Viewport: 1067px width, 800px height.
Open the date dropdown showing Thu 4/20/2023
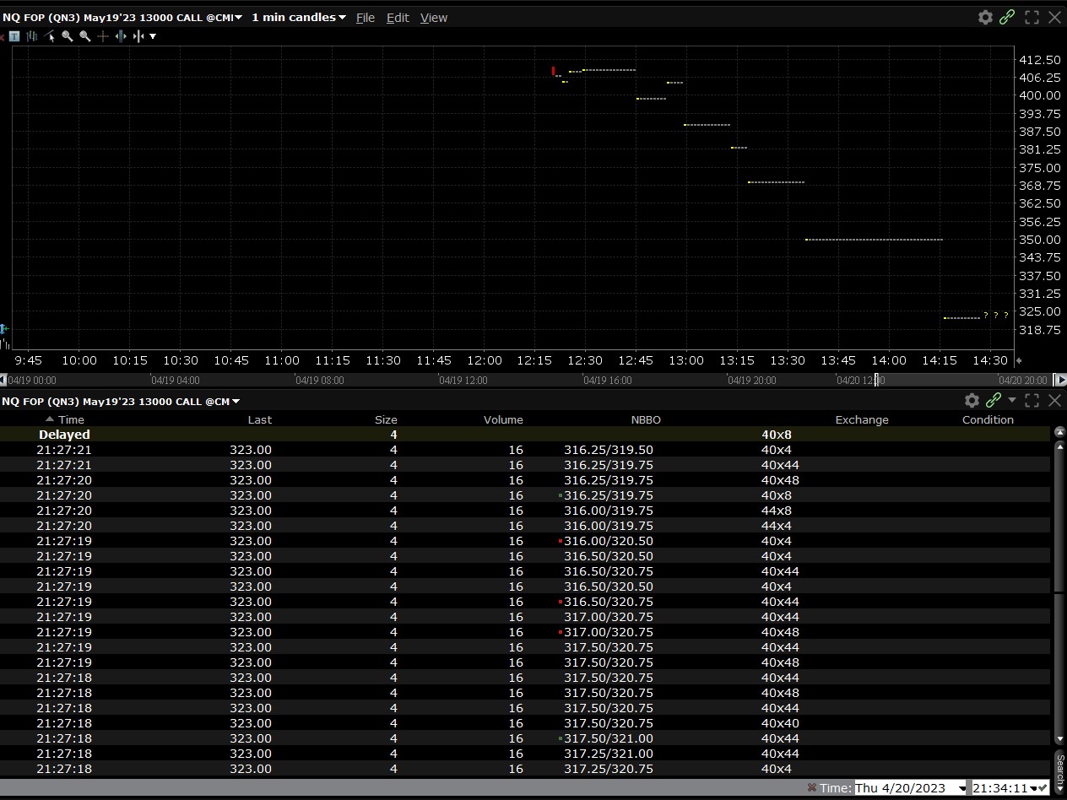(962, 789)
